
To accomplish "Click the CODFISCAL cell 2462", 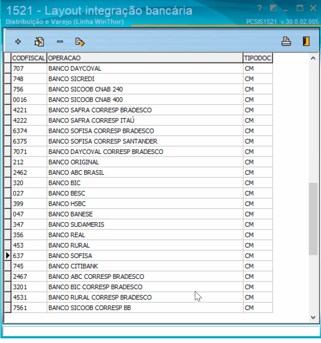I will (29, 172).
